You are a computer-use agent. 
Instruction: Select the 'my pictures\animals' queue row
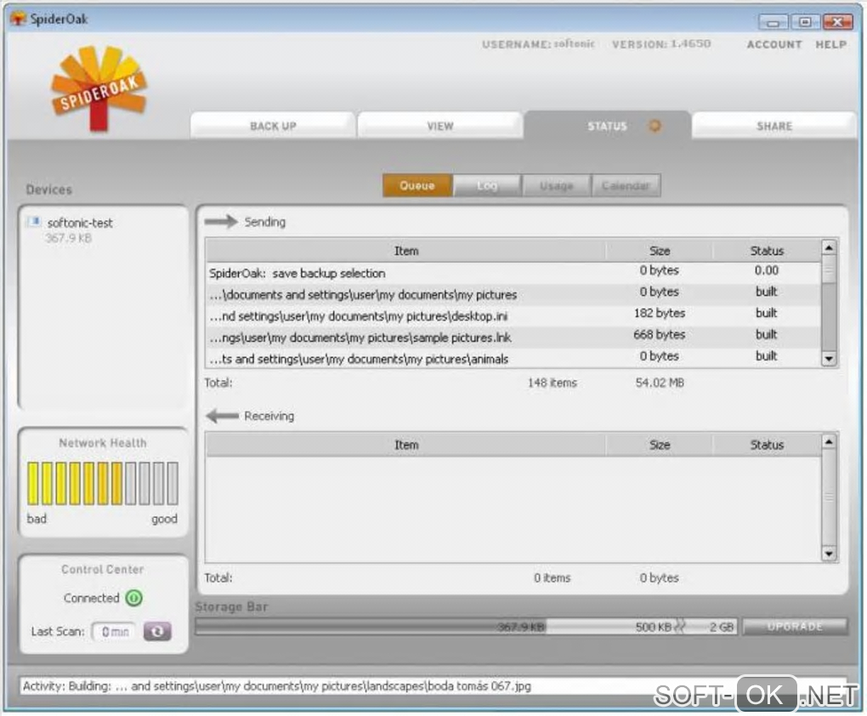coord(513,358)
